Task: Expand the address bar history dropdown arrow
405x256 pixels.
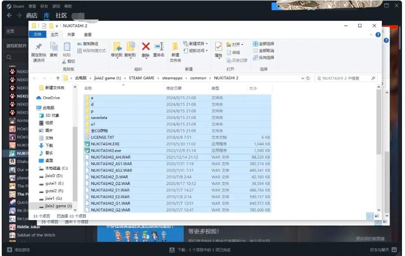Action: pos(302,78)
